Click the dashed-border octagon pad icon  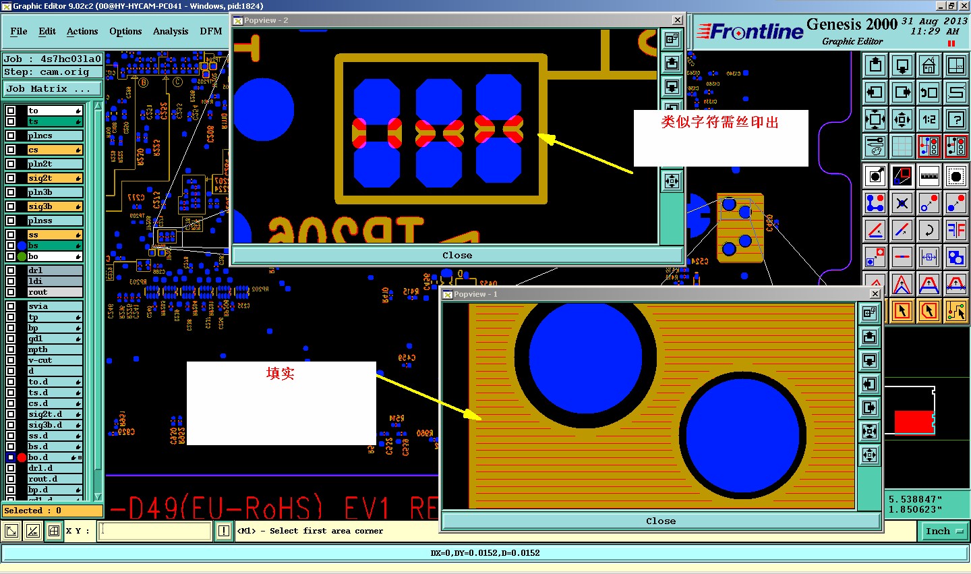point(956,177)
